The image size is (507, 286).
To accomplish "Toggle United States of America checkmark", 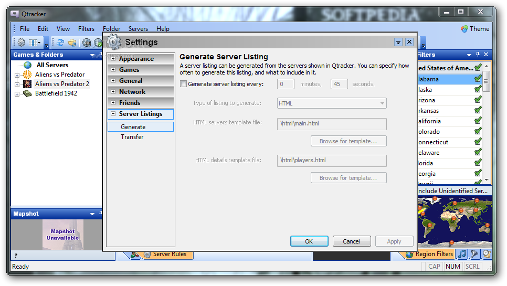I will pyautogui.click(x=478, y=68).
